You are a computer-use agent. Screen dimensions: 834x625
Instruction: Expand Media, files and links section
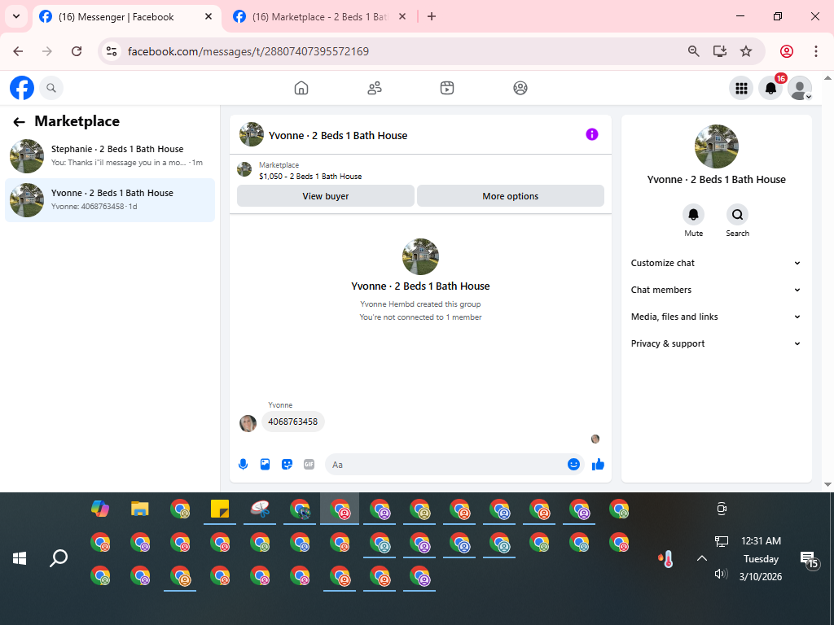coord(716,317)
